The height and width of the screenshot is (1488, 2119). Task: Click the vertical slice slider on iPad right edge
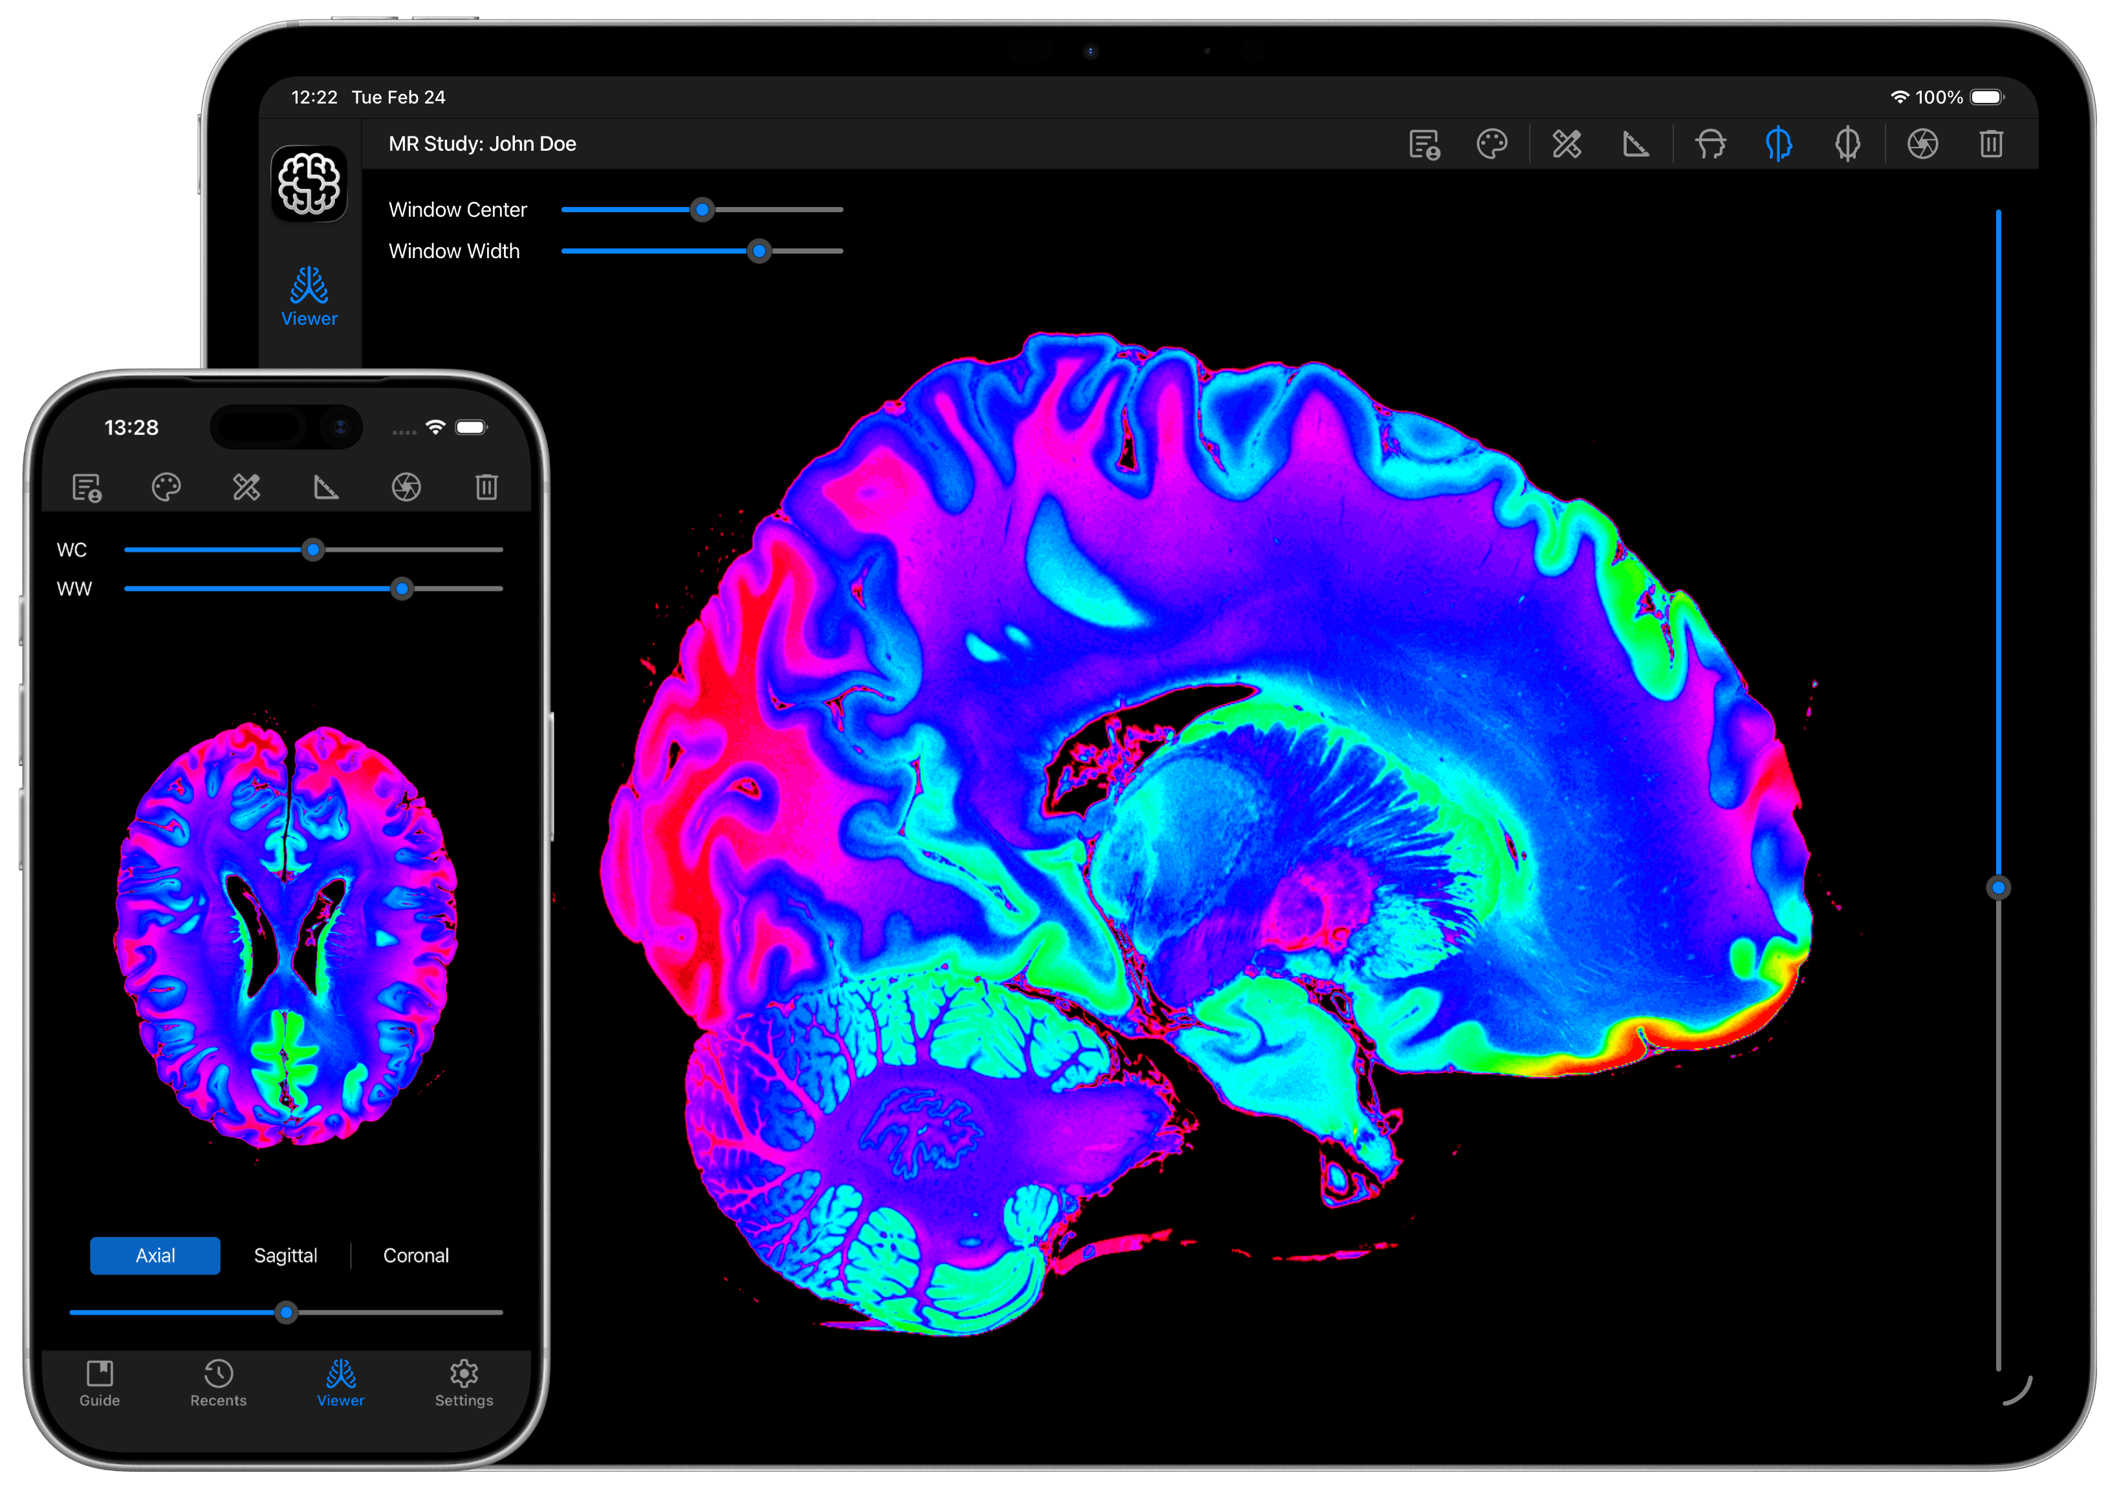pos(1999,889)
